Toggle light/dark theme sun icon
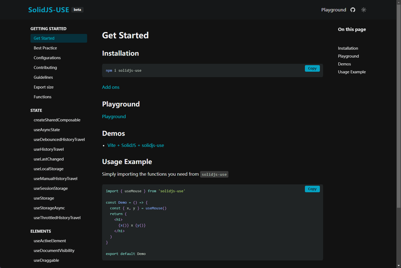Screen dimensions: 401x268 pyautogui.click(x=364, y=10)
